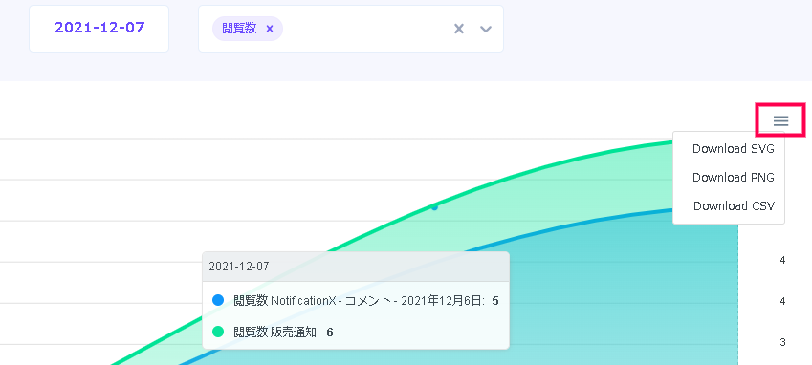The width and height of the screenshot is (812, 365).
Task: Click the 閲覧数 販売通知 tooltip entry
Action: [x=273, y=332]
